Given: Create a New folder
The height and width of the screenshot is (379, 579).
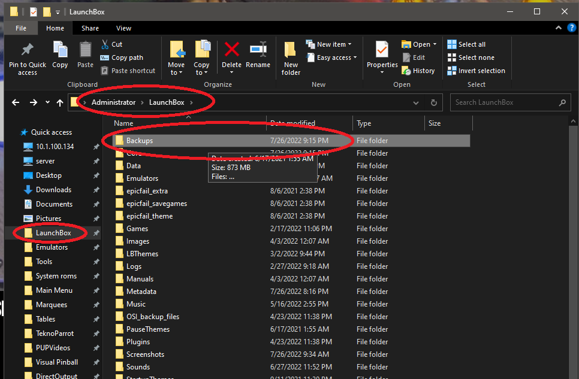Looking at the screenshot, I should [291, 58].
